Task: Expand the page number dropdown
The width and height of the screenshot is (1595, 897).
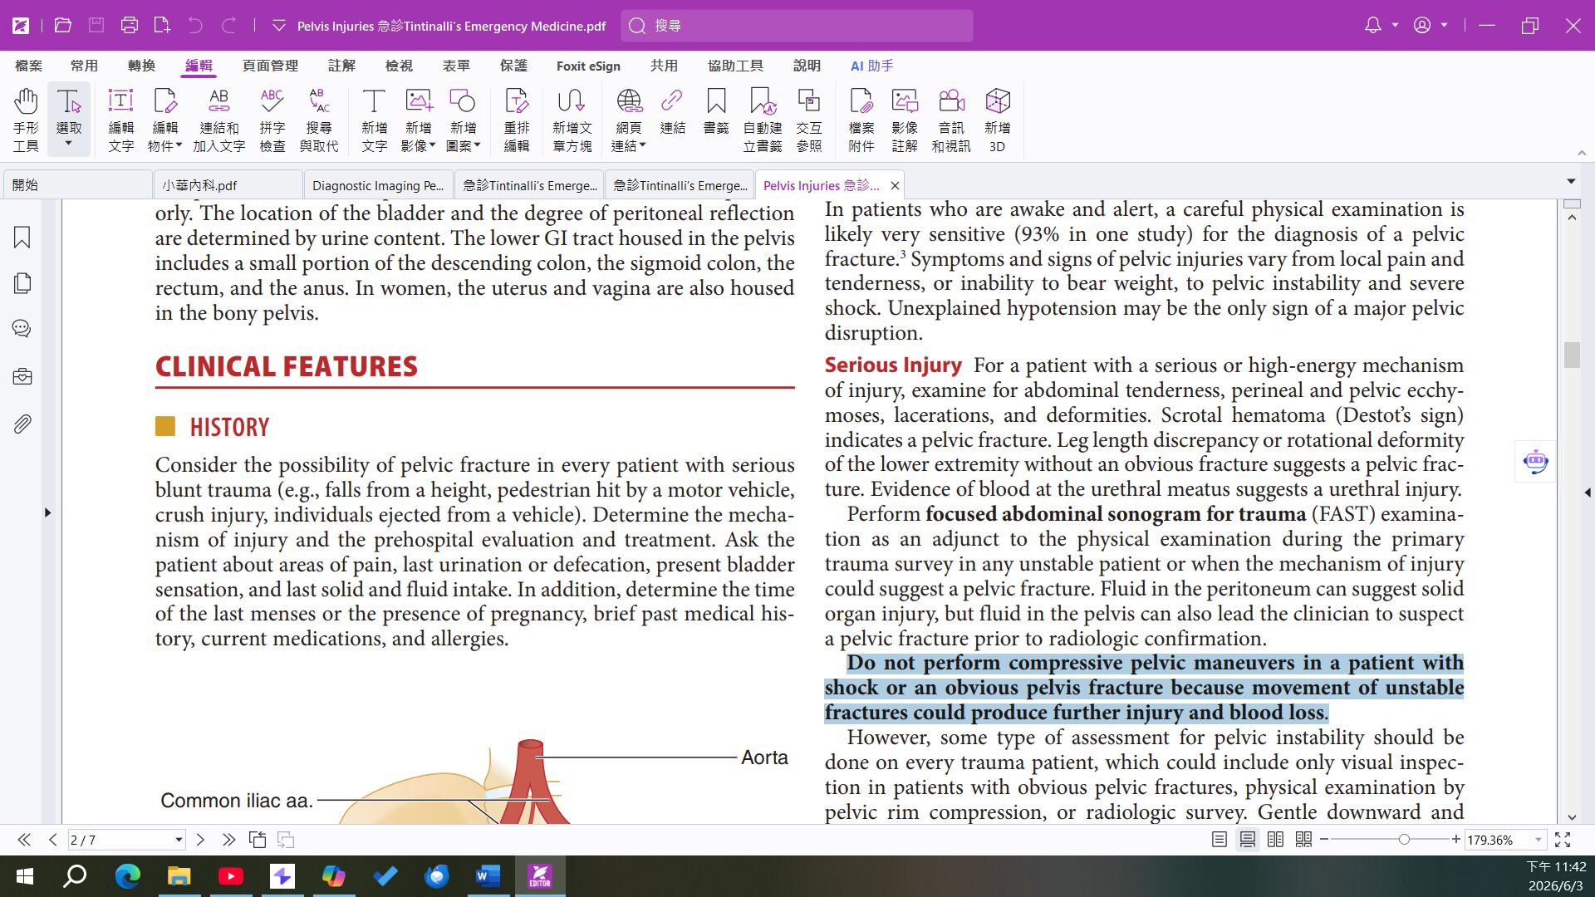Action: (179, 840)
